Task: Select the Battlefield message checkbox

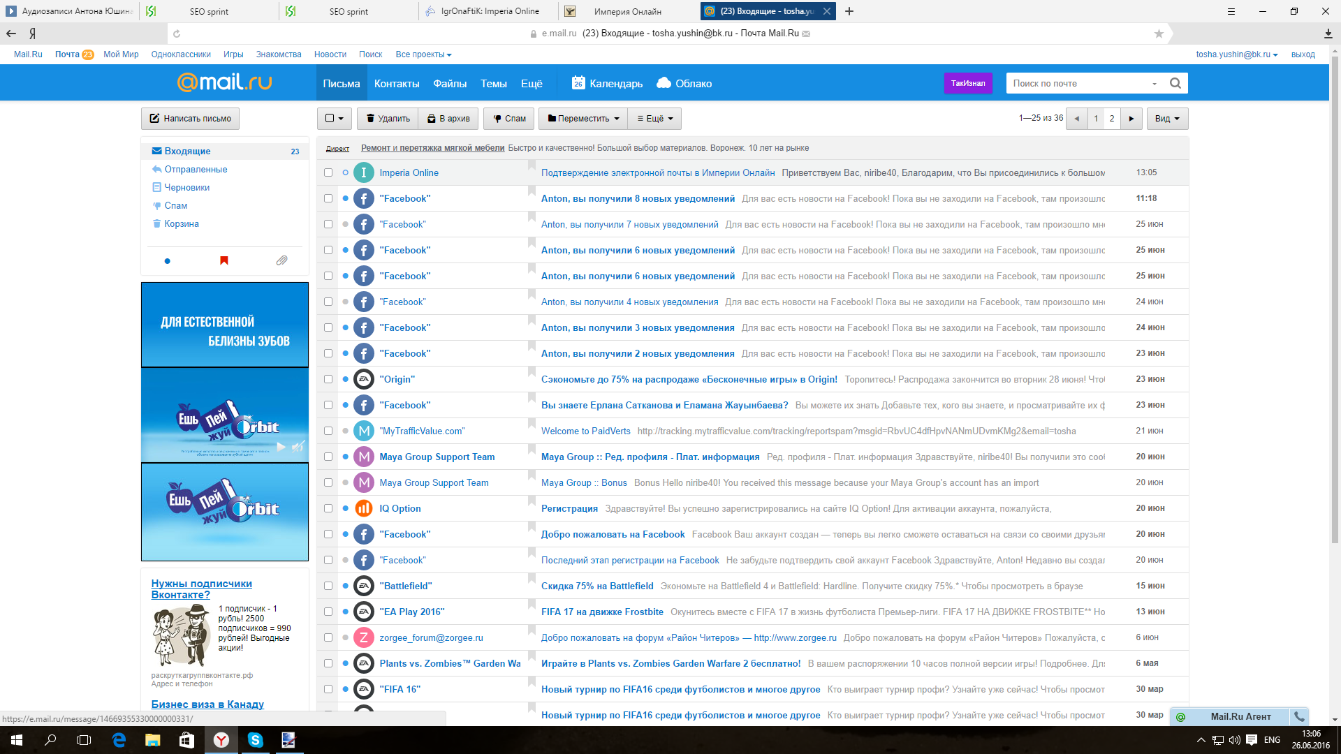Action: pos(328,586)
